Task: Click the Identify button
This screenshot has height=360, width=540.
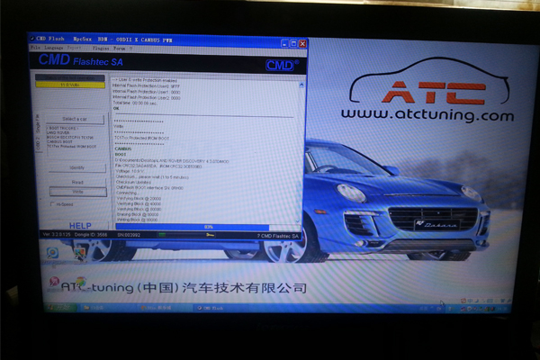Action: [x=76, y=167]
